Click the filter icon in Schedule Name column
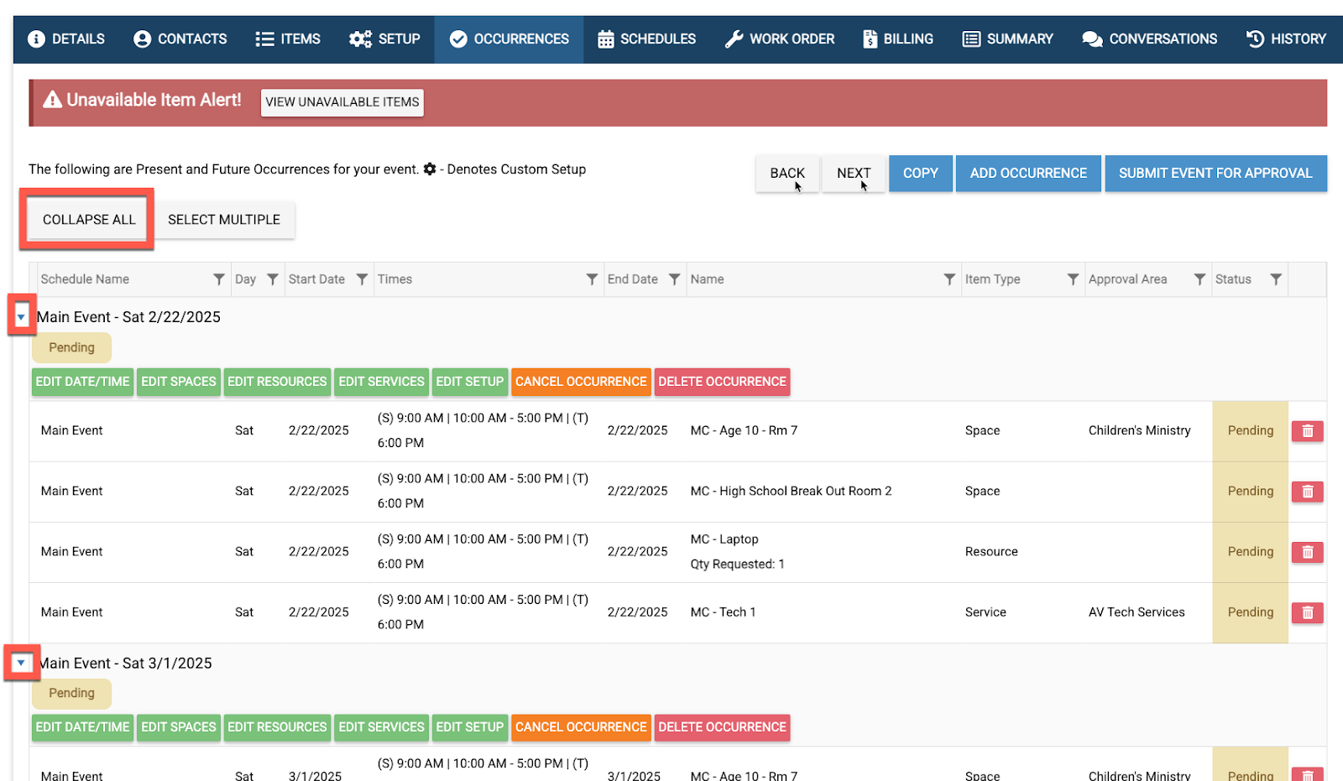The height and width of the screenshot is (781, 1343). (218, 279)
